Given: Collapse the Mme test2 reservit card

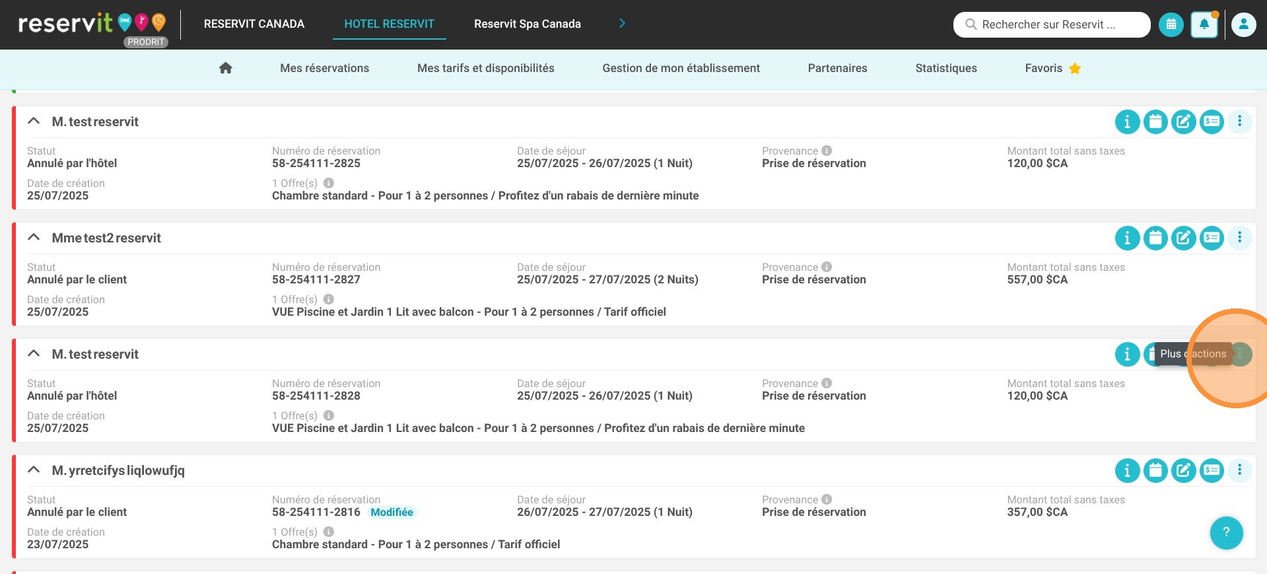Looking at the screenshot, I should [34, 238].
